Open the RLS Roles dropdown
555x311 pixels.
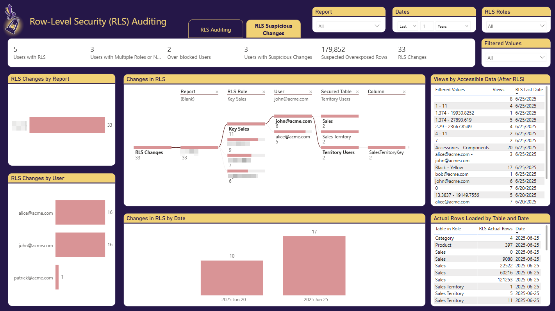514,26
